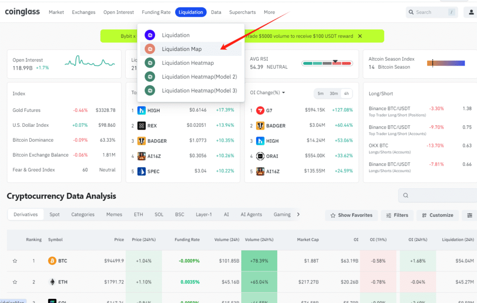Image resolution: width=477 pixels, height=303 pixels.
Task: Click the BTC coin icon in table
Action: (x=52, y=261)
